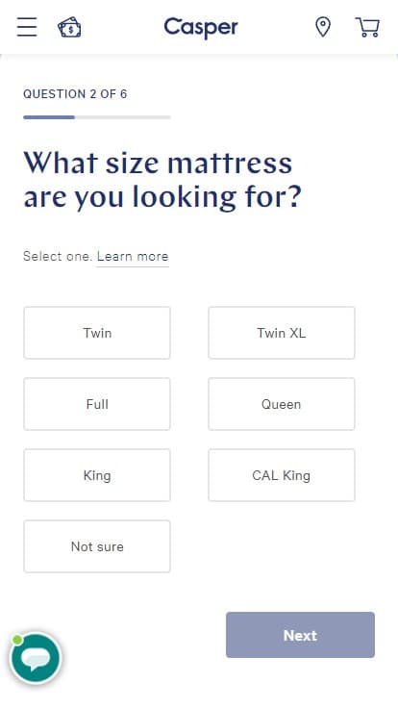Click the quiz progress bar
The width and height of the screenshot is (398, 708).
(97, 117)
